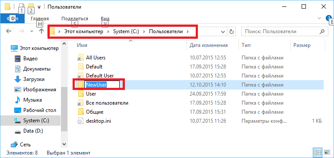The height and width of the screenshot is (158, 334).
Task: Switch to large thumbnails view icon
Action: coord(327,152)
